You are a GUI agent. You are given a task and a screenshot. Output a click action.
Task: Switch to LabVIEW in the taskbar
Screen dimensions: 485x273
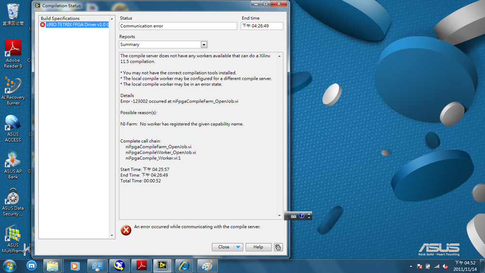163,266
